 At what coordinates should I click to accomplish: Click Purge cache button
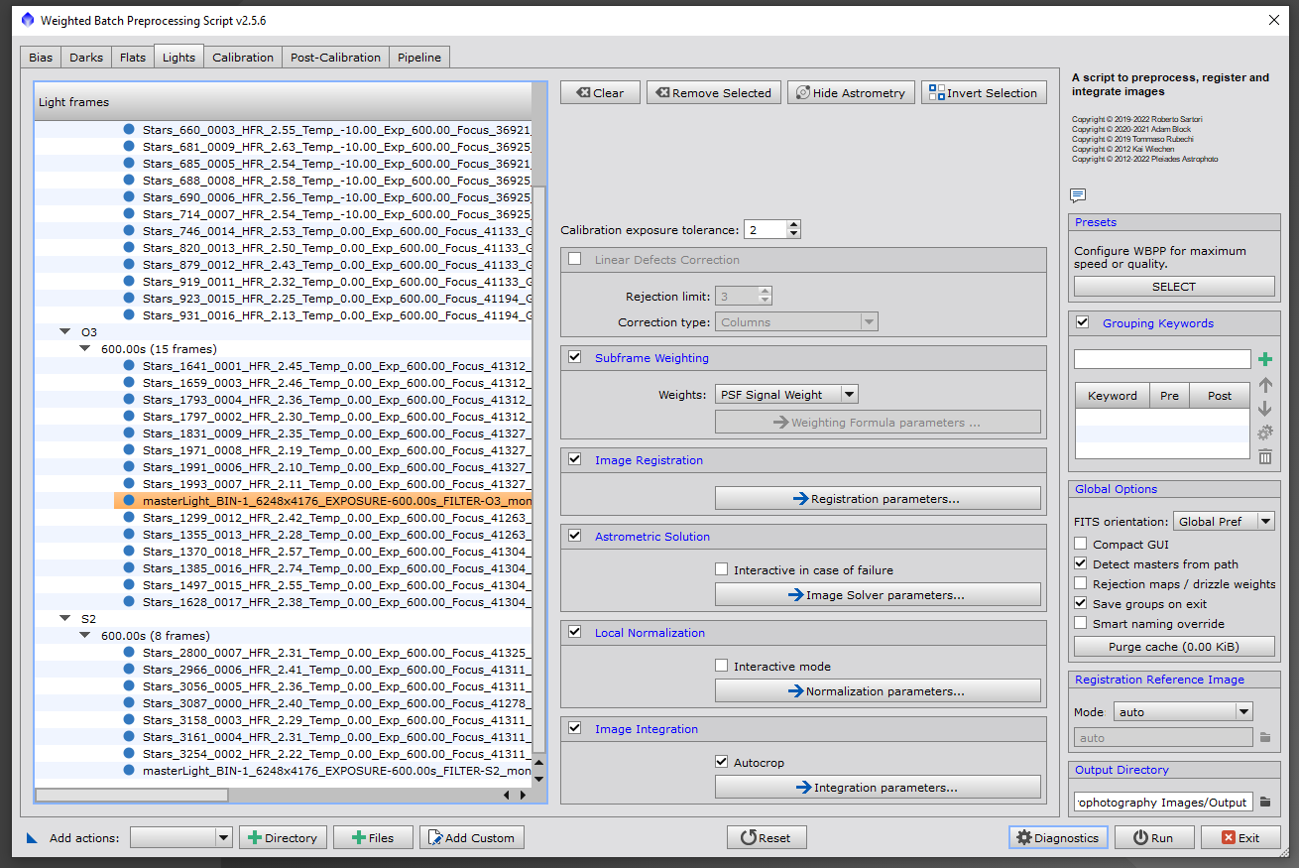pyautogui.click(x=1174, y=647)
